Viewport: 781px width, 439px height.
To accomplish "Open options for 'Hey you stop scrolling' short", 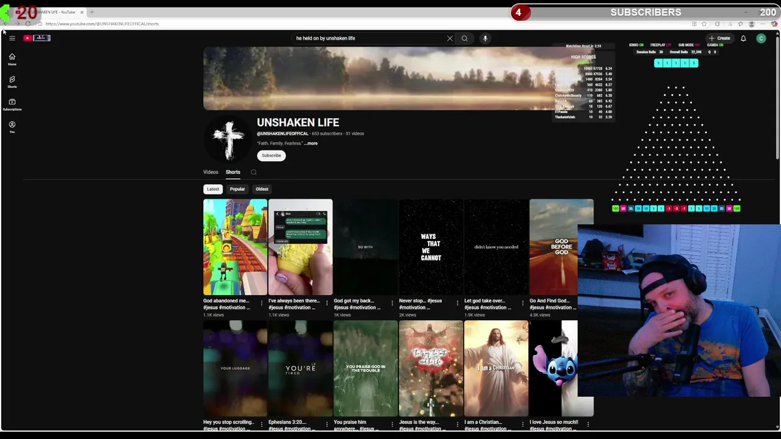I will [262, 424].
